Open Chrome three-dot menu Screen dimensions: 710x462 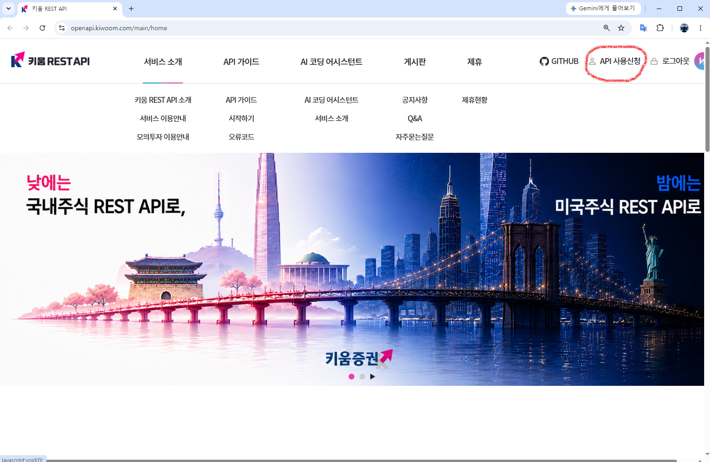701,28
